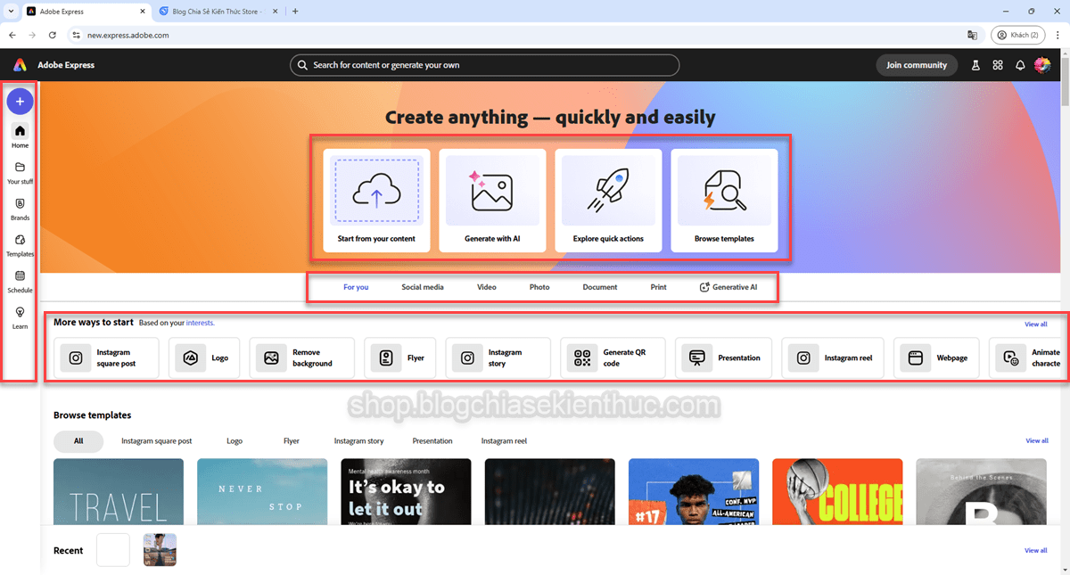
Task: Open a new browser tab
Action: (295, 12)
